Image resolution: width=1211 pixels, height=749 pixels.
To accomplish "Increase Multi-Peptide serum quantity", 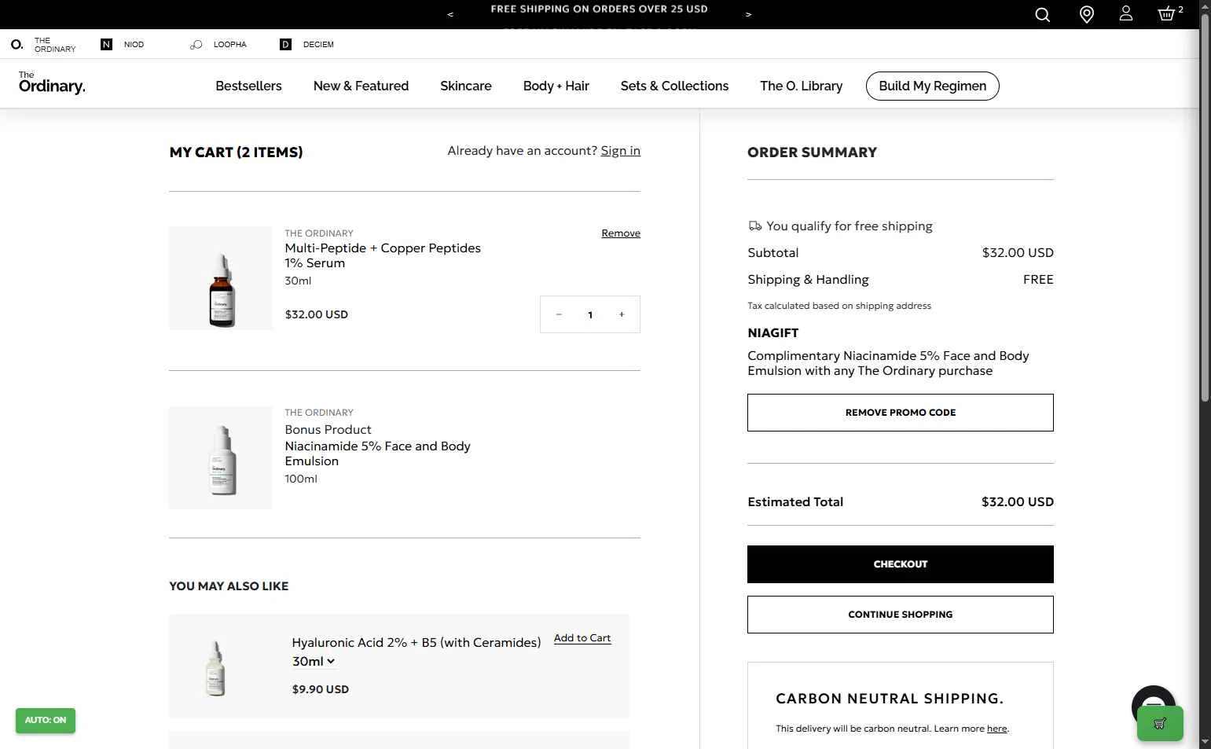I will pyautogui.click(x=622, y=314).
